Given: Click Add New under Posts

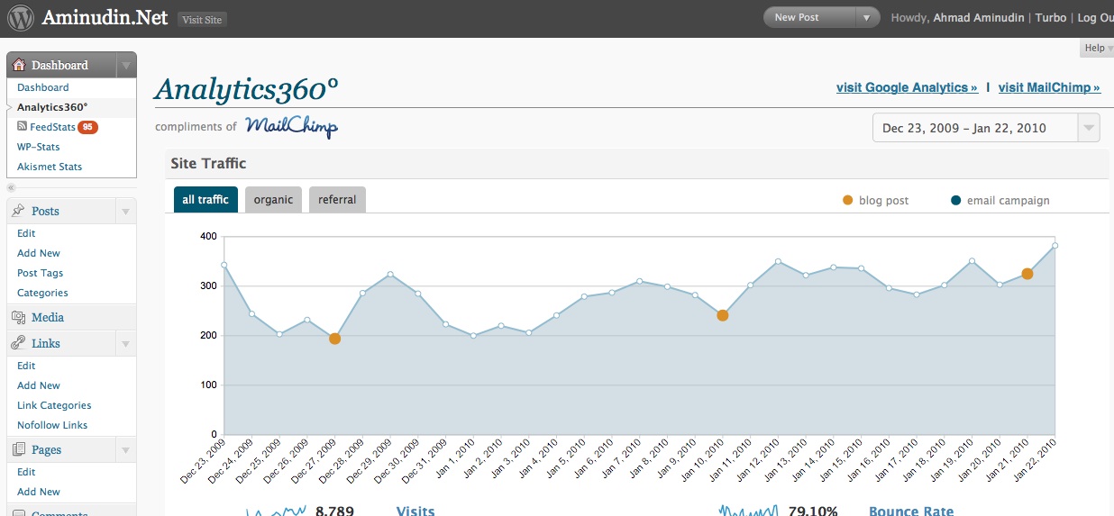Looking at the screenshot, I should pyautogui.click(x=39, y=253).
